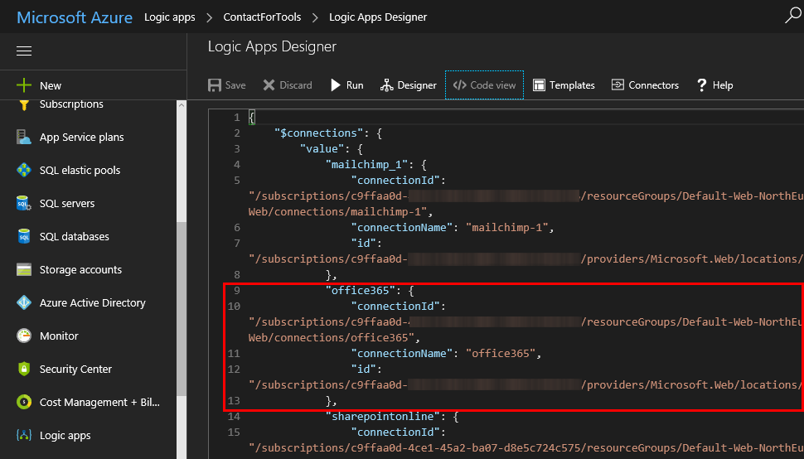804x459 pixels.
Task: Click the Subscriptions key icon
Action: coord(23,104)
